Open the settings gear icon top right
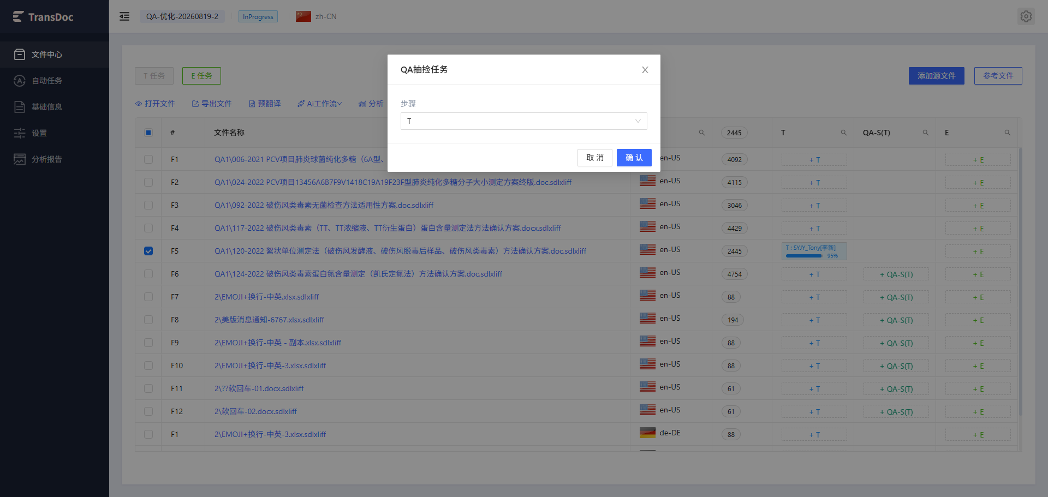The height and width of the screenshot is (497, 1048). 1026,16
